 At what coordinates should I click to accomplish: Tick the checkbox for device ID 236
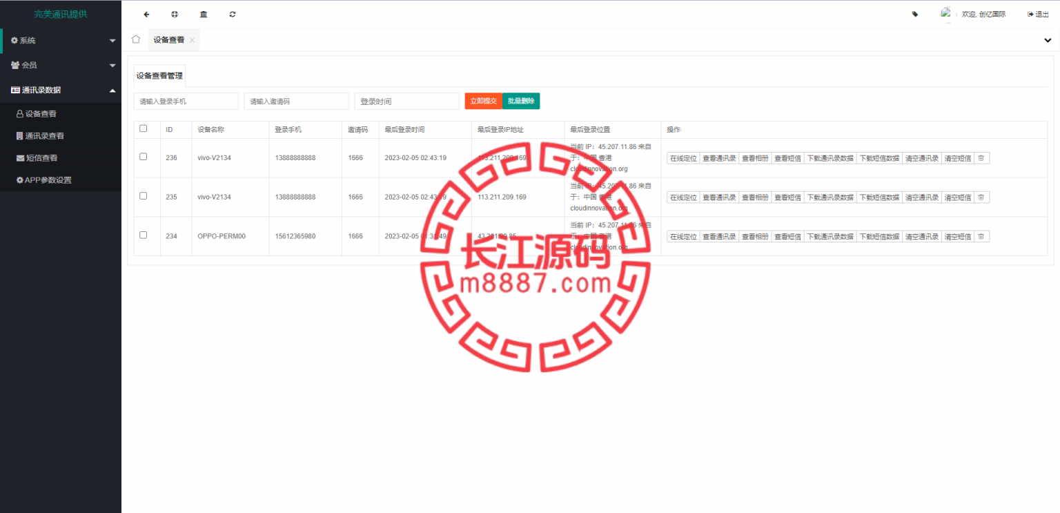click(144, 157)
